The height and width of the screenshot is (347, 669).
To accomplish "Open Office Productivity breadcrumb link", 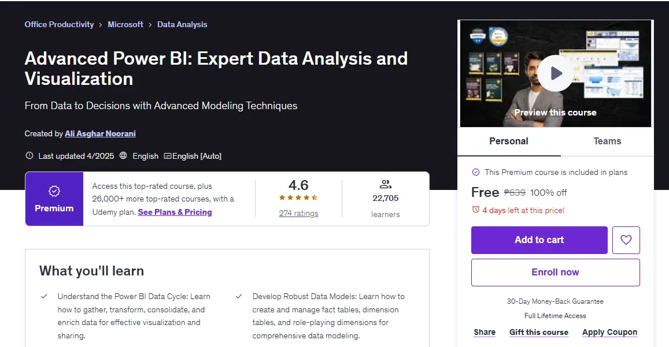I will click(x=59, y=25).
